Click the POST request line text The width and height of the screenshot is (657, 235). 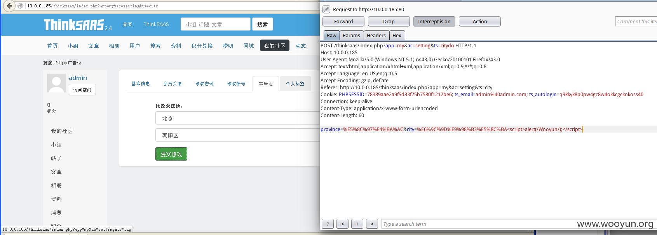tap(398, 46)
